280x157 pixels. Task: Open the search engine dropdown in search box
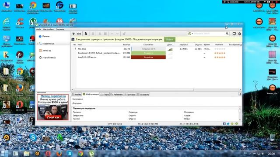(191, 34)
